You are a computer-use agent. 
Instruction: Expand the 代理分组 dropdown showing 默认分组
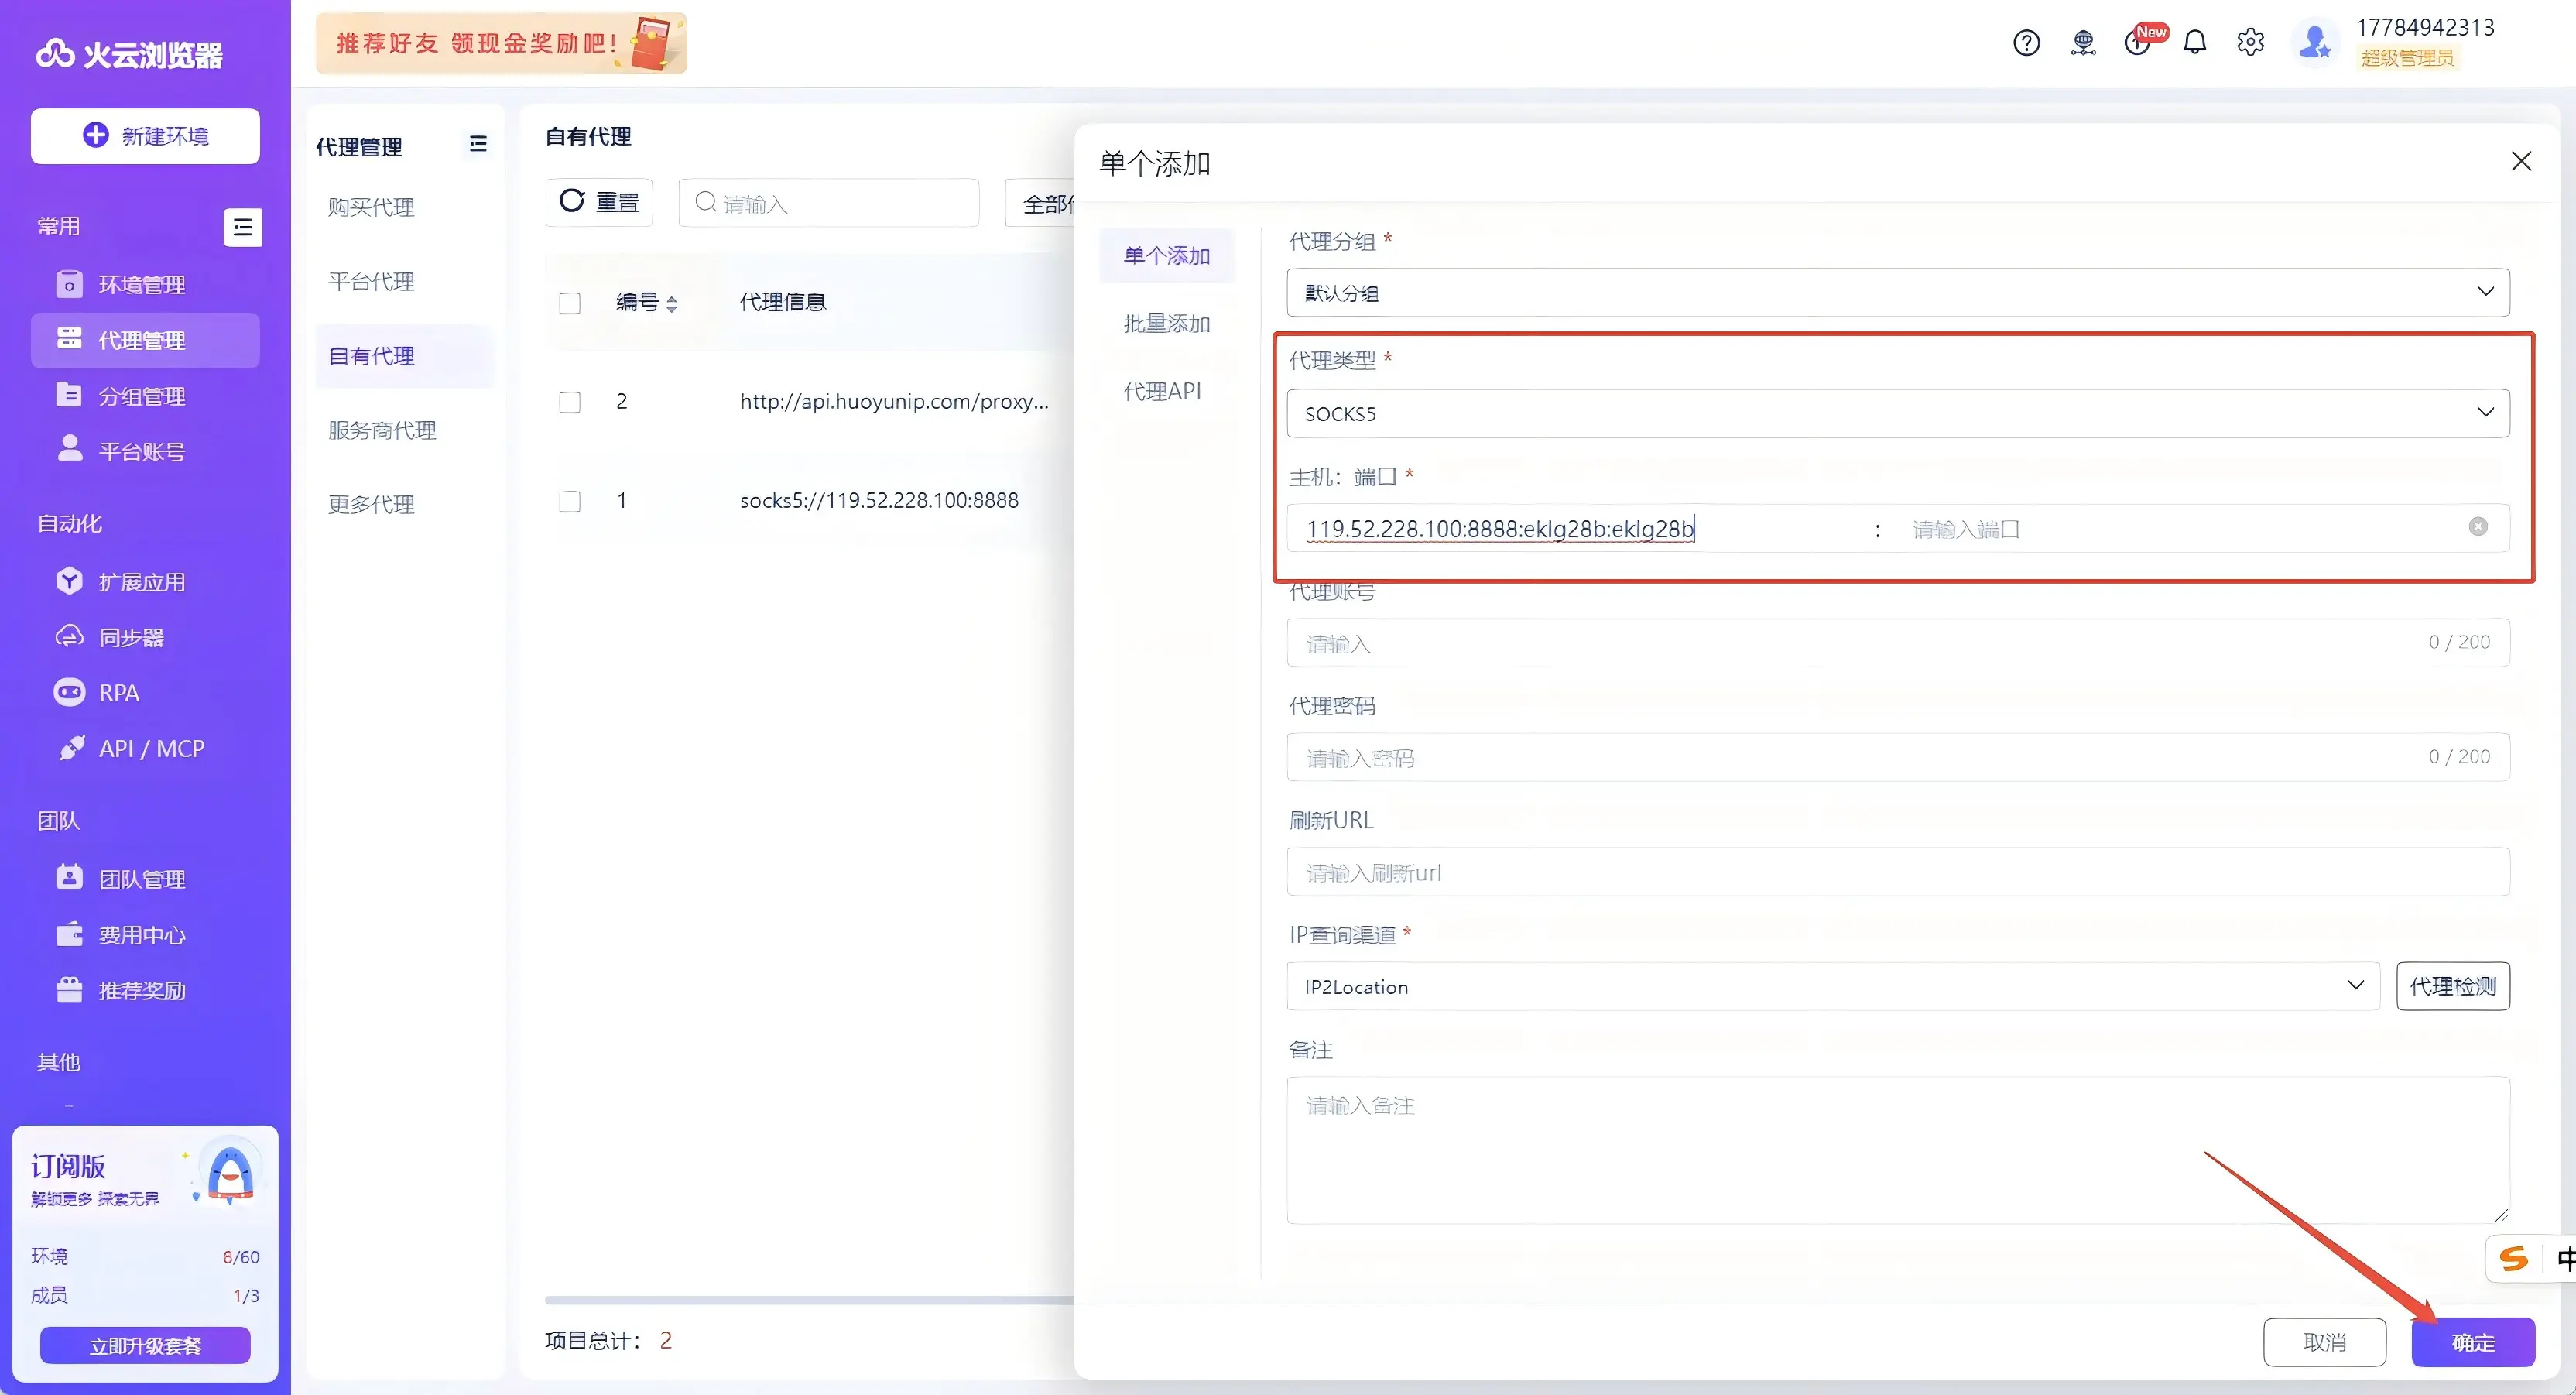[x=1898, y=292]
